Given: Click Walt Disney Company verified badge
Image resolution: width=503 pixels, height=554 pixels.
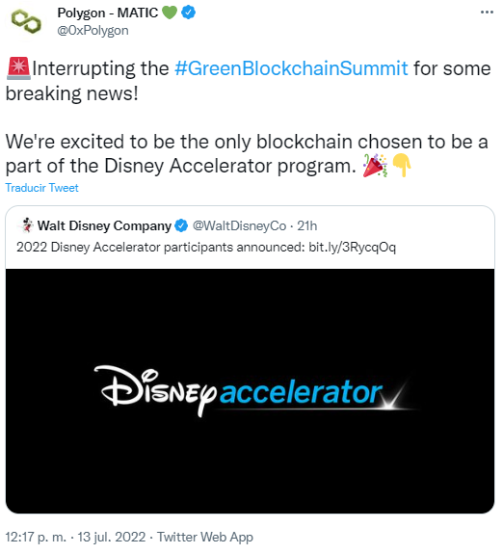Looking at the screenshot, I should (x=181, y=225).
